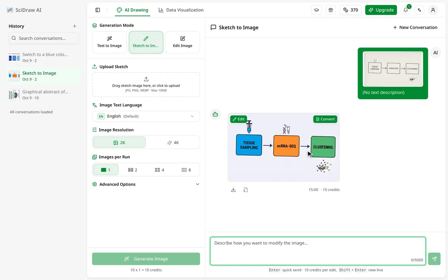The image size is (448, 280).
Task: Choose Text to Image generation mode
Action: [x=109, y=42]
